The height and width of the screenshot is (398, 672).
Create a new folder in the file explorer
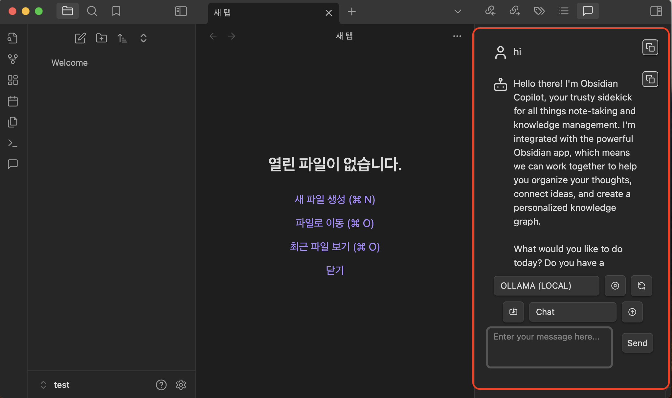coord(101,38)
